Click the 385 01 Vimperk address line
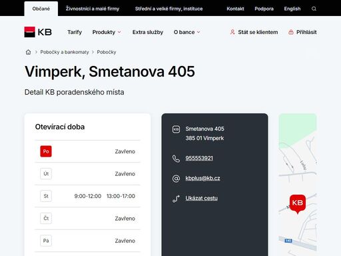Screen dimensions: 341x256 click(x=204, y=138)
